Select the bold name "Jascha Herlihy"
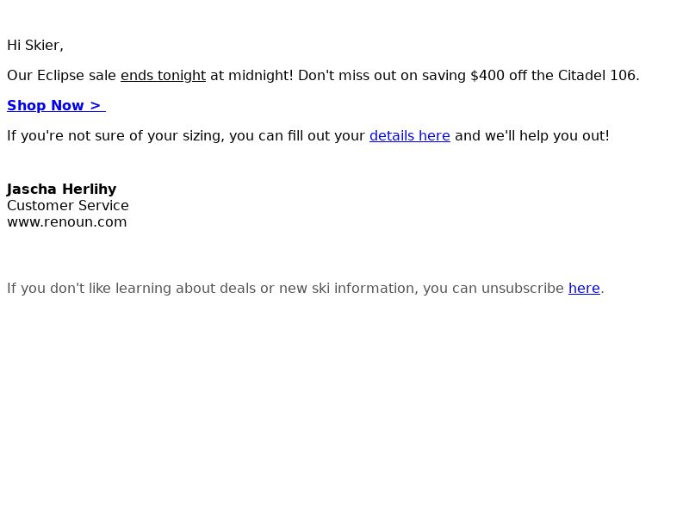 (x=61, y=189)
